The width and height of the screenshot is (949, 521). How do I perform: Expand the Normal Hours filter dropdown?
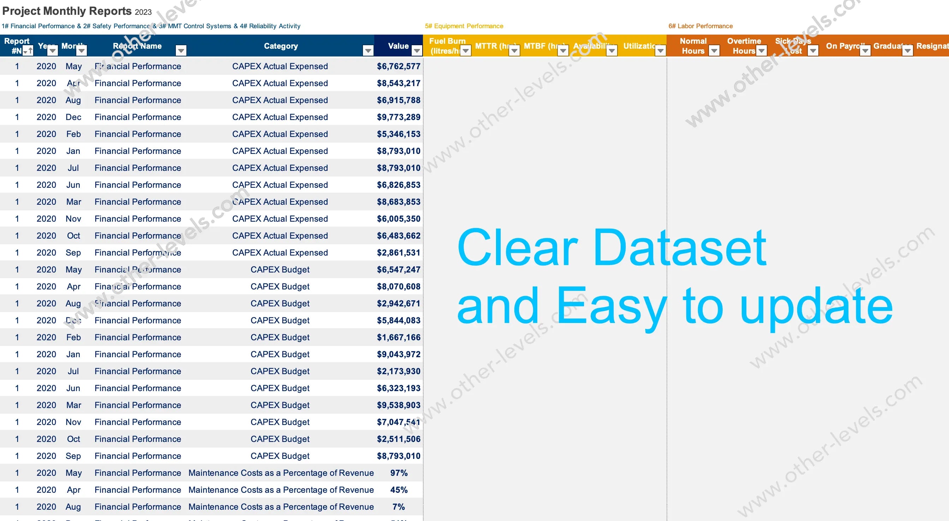point(714,51)
